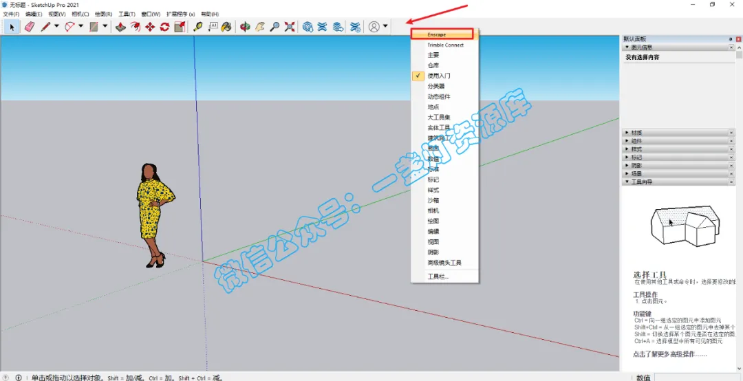Open the 文件(F) menu
Screen dimensions: 743x381
[12, 14]
